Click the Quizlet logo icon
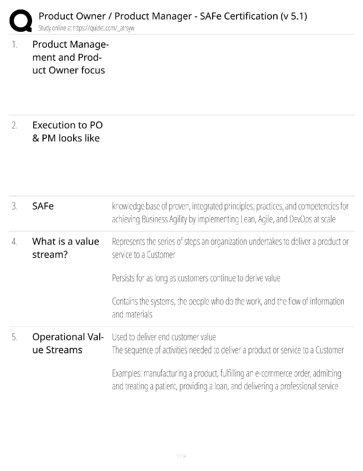The image size is (363, 471). (20, 21)
